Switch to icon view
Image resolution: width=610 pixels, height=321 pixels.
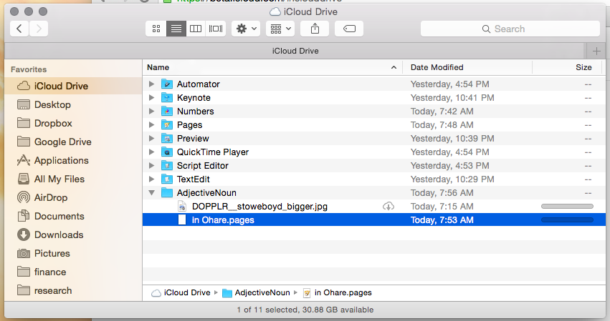pos(156,29)
